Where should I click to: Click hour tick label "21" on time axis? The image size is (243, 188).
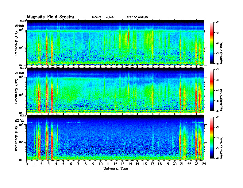182,164
